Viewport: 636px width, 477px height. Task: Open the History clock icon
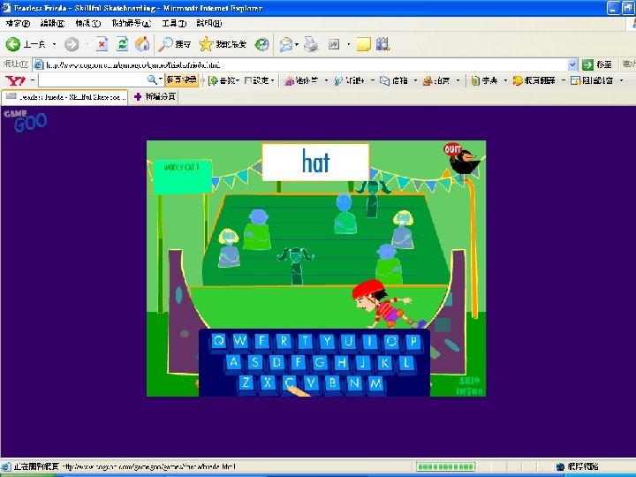pos(262,44)
